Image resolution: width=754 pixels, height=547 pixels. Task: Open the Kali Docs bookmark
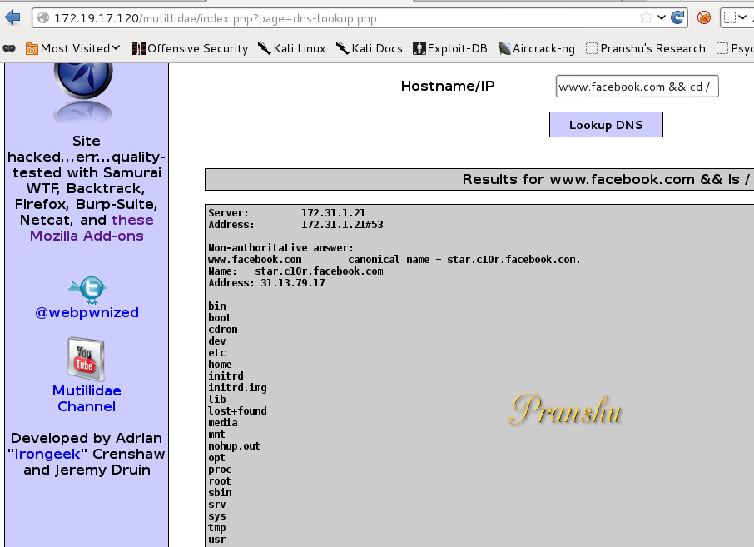tap(370, 48)
